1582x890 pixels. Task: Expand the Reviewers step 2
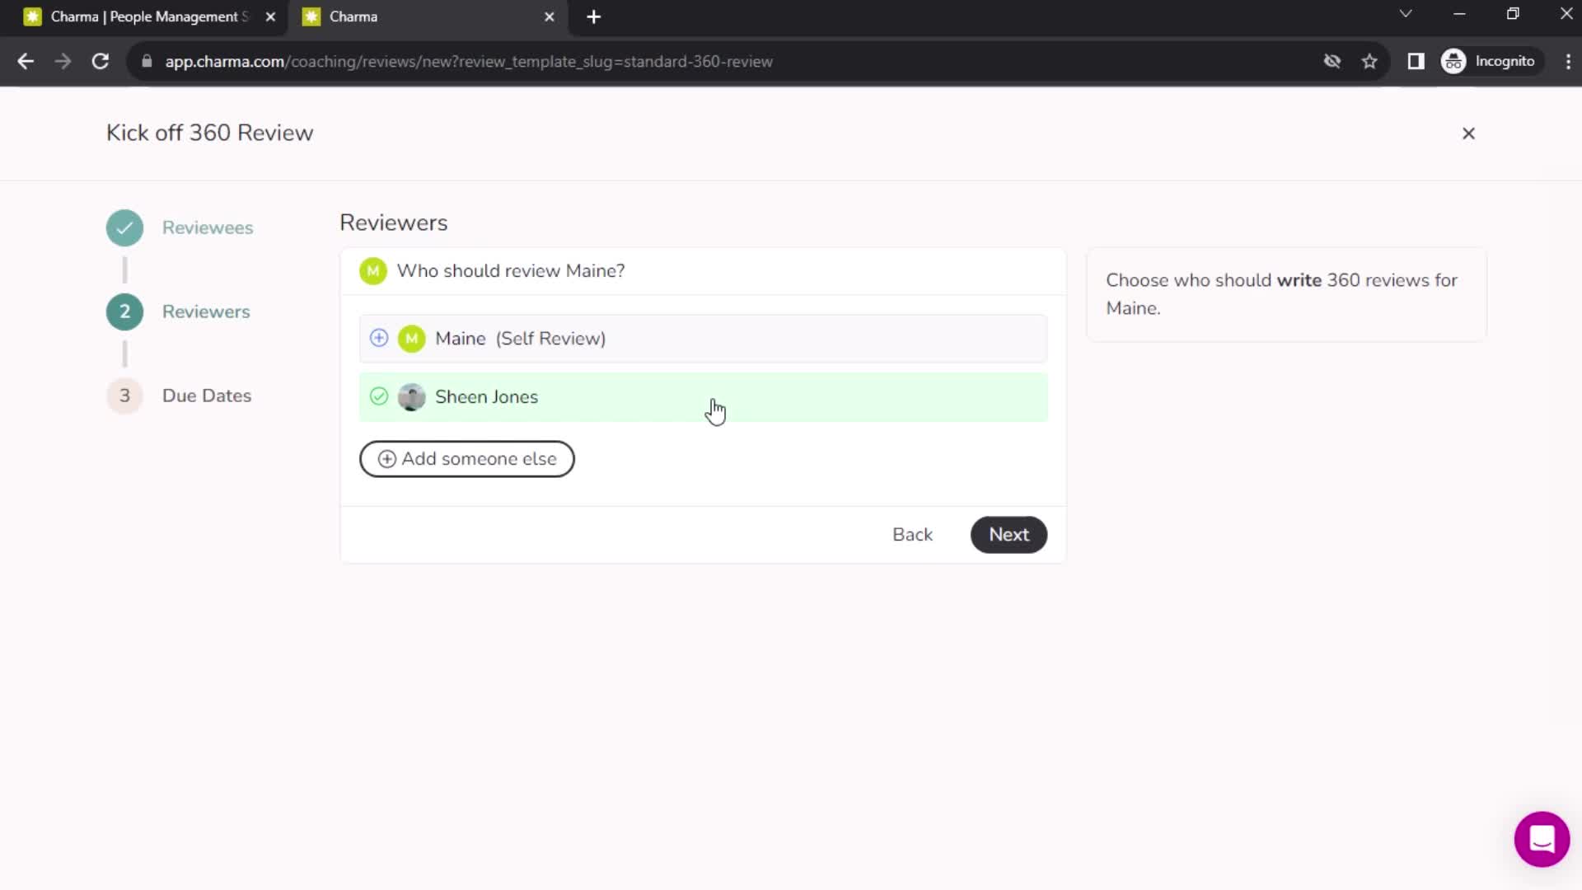point(204,311)
